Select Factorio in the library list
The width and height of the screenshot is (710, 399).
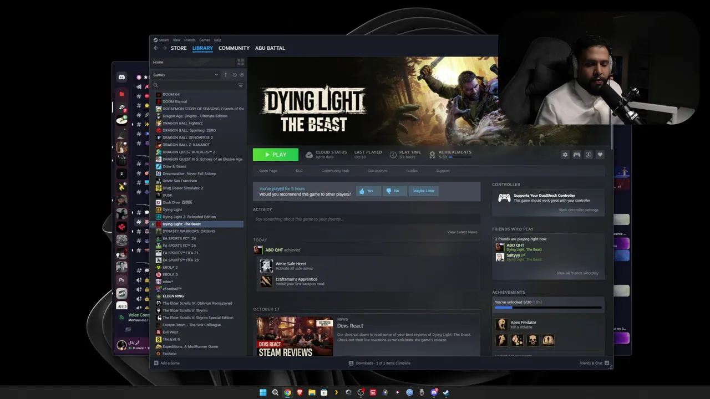(x=169, y=354)
